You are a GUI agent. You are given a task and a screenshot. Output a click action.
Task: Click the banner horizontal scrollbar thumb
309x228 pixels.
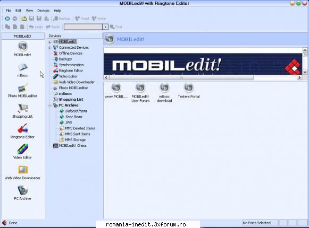[x=181, y=77]
